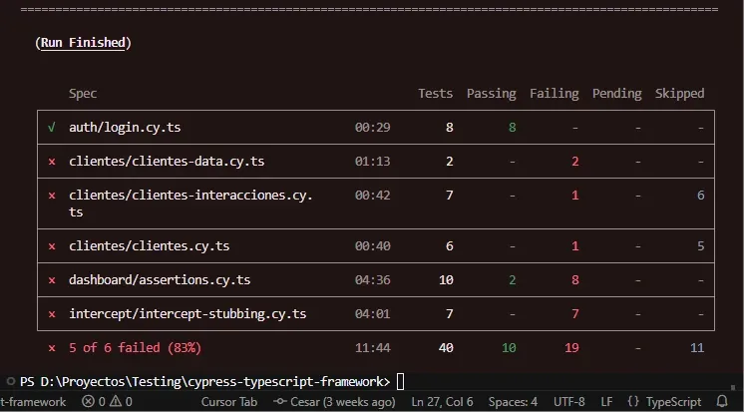Viewport: 744px width, 412px height.
Task: Click the terminal prompt input cursor
Action: click(401, 381)
